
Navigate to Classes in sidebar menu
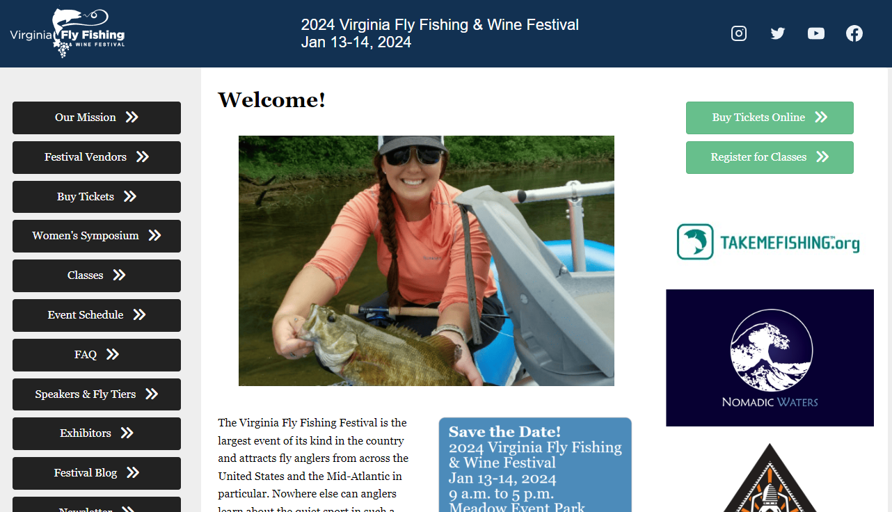pyautogui.click(x=97, y=275)
